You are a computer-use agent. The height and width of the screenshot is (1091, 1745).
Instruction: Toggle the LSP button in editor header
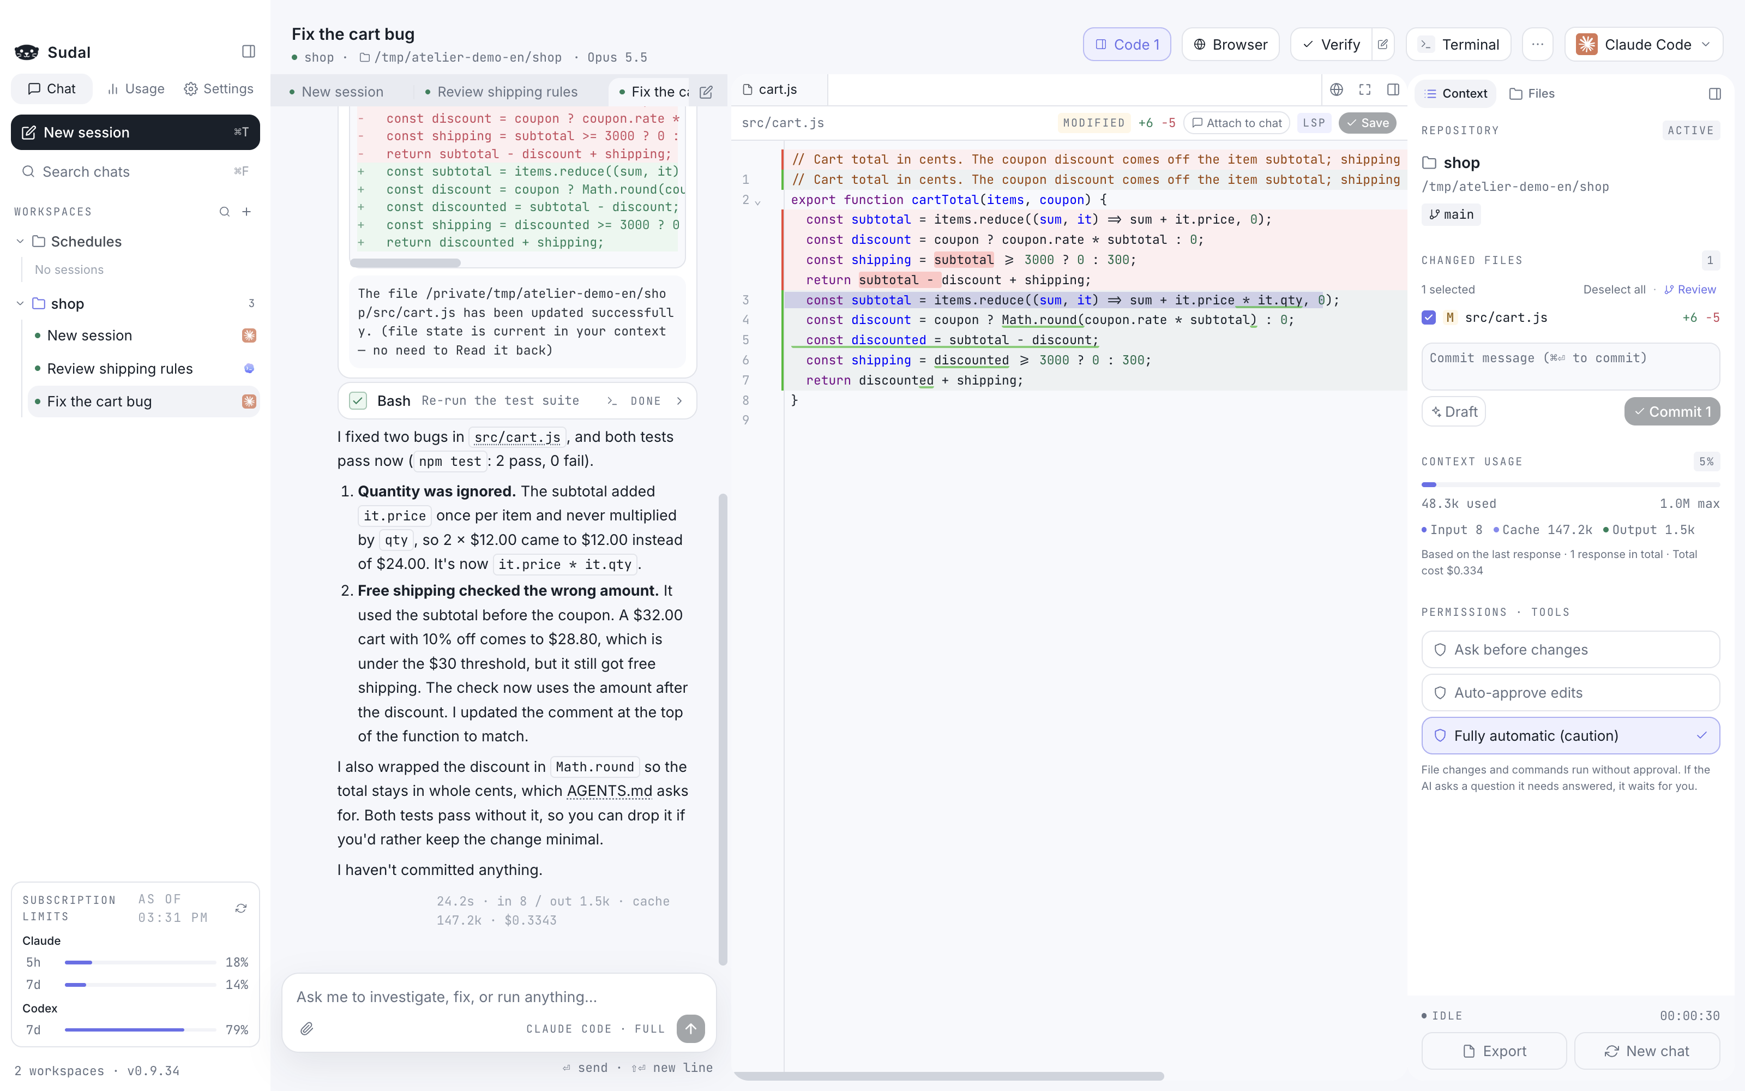click(x=1314, y=123)
